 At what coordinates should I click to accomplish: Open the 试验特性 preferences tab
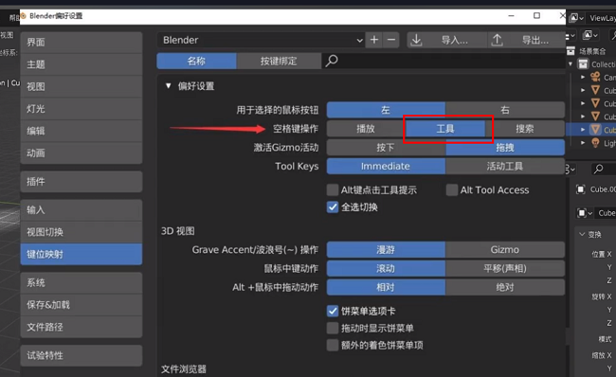pyautogui.click(x=82, y=356)
